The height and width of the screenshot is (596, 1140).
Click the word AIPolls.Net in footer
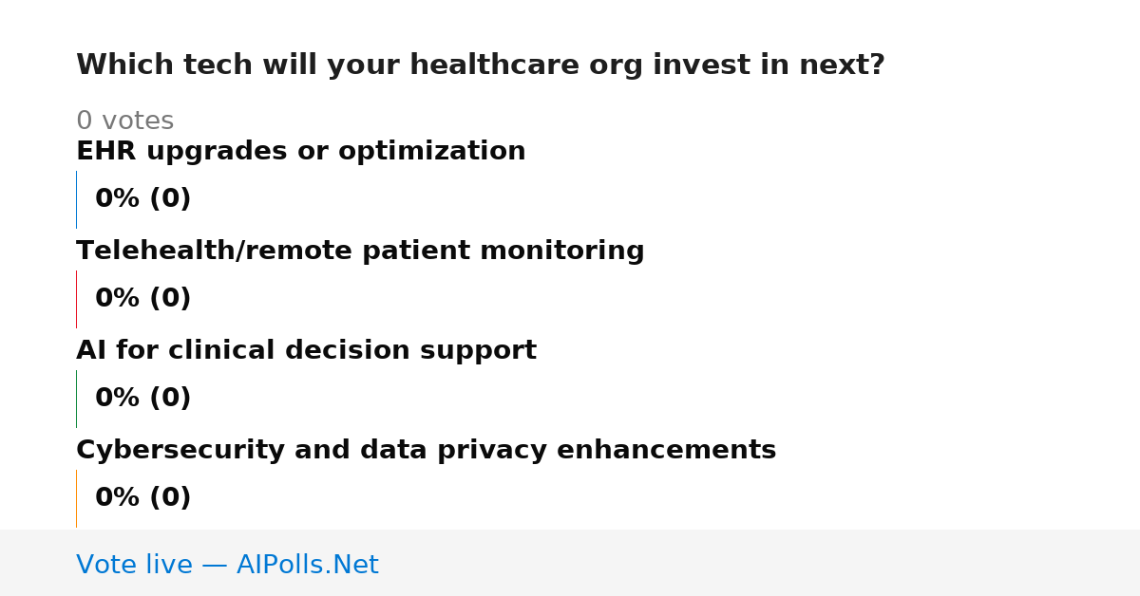[x=307, y=565]
